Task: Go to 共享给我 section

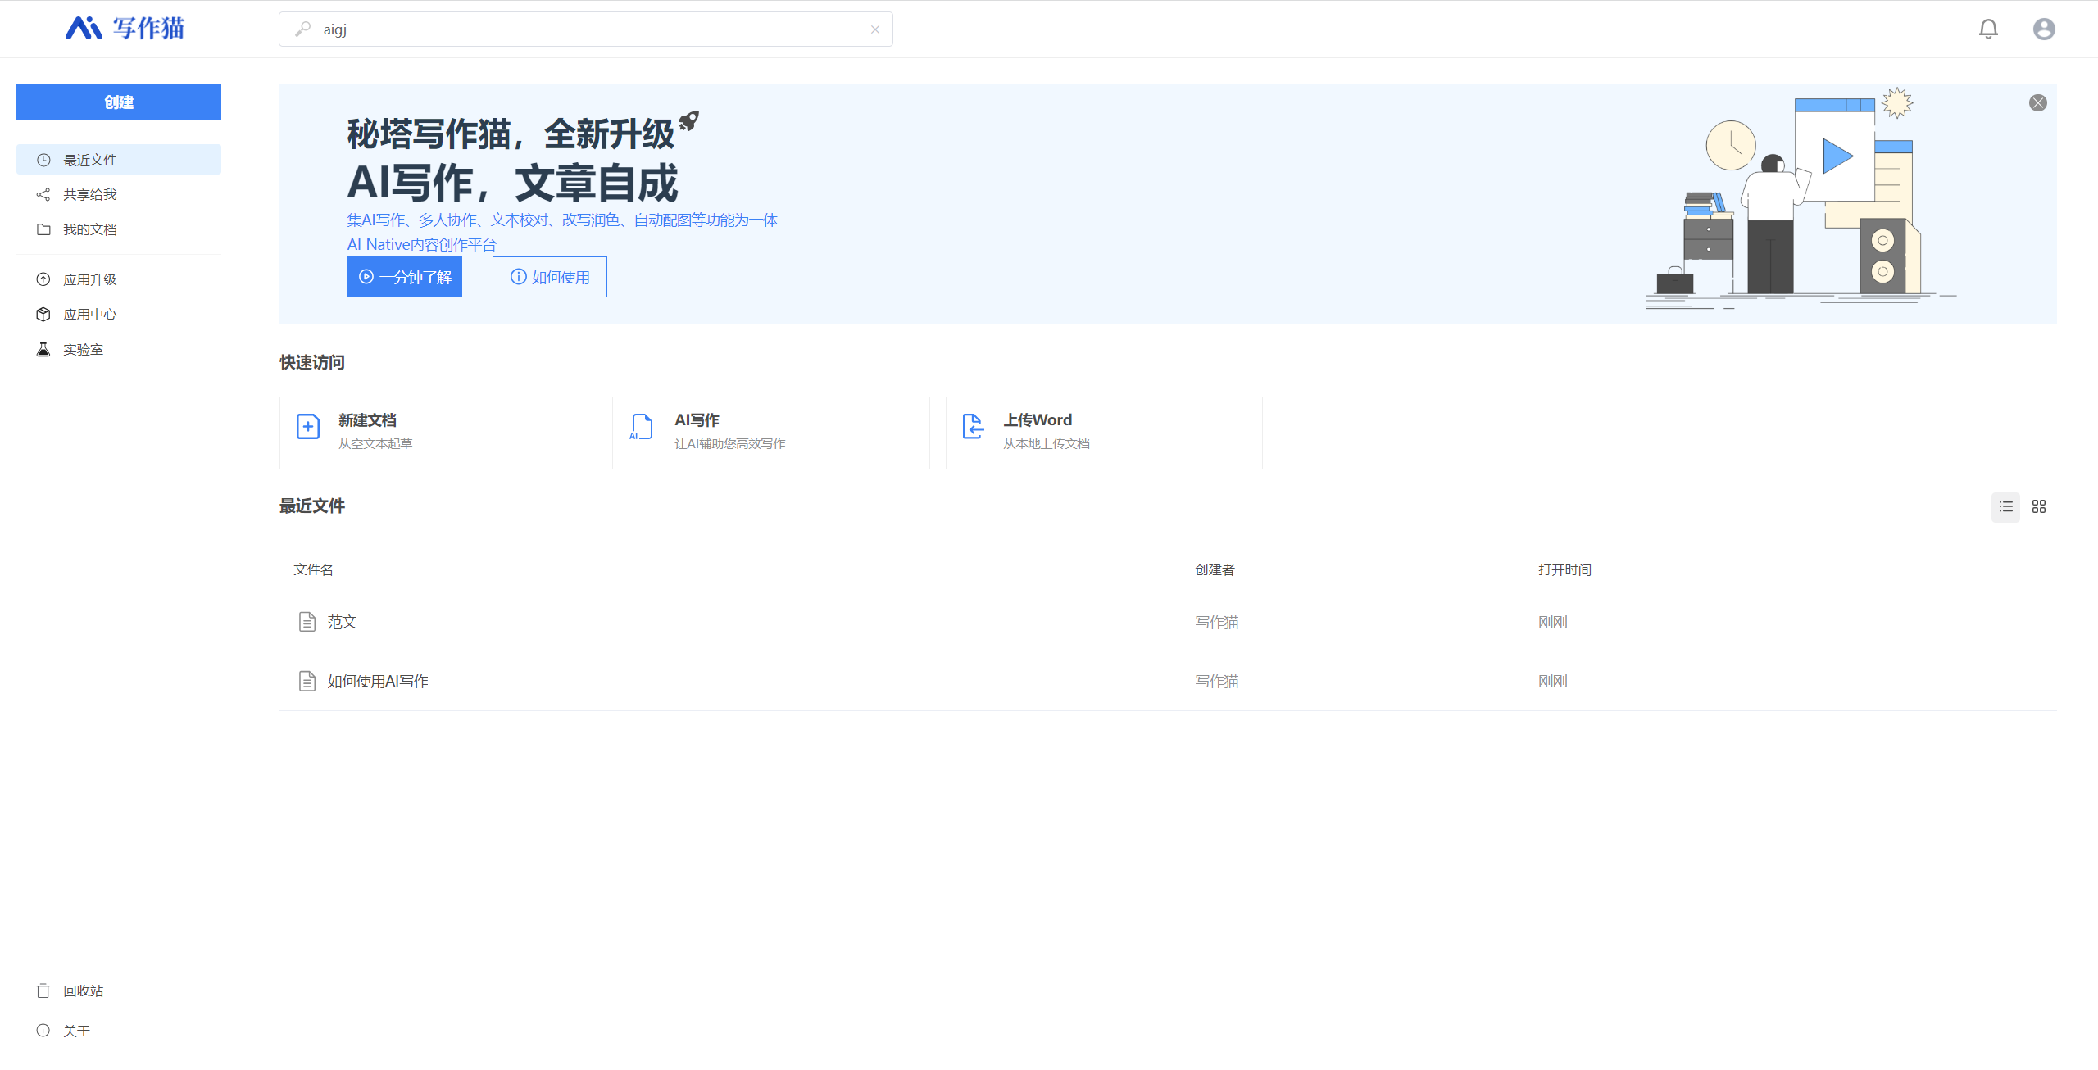Action: click(x=89, y=195)
